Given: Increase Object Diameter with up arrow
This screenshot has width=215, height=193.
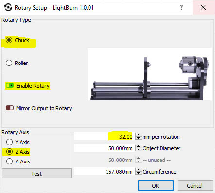Looking at the screenshot, I should 138,146.
